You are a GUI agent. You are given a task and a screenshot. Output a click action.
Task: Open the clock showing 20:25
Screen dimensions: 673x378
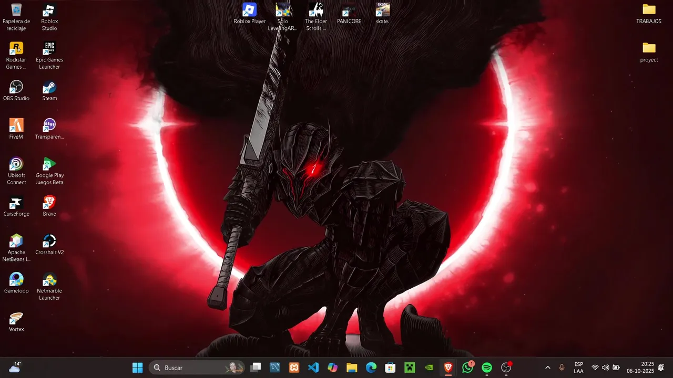coord(640,367)
